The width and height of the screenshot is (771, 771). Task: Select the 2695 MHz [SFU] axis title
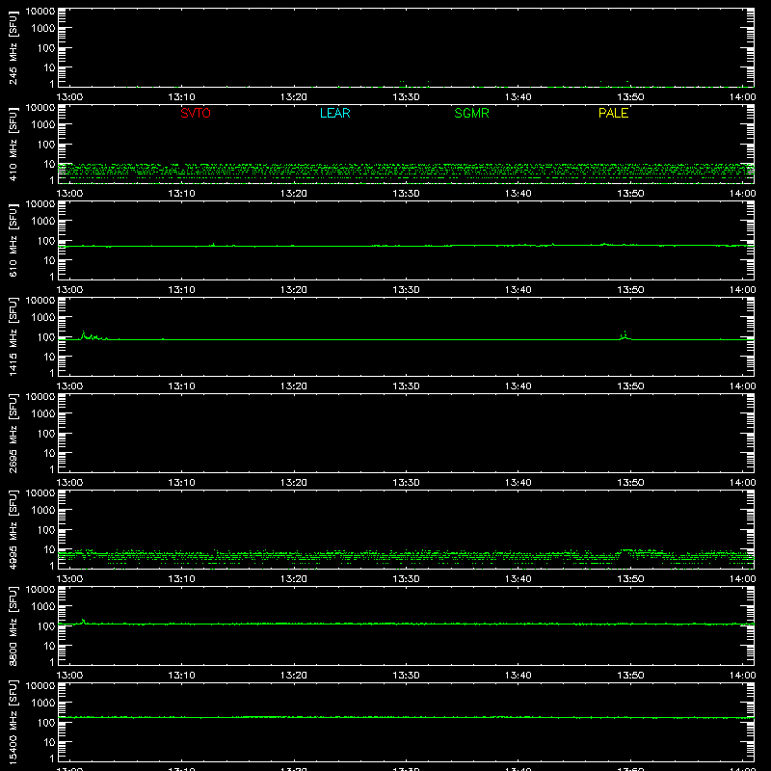(x=13, y=434)
